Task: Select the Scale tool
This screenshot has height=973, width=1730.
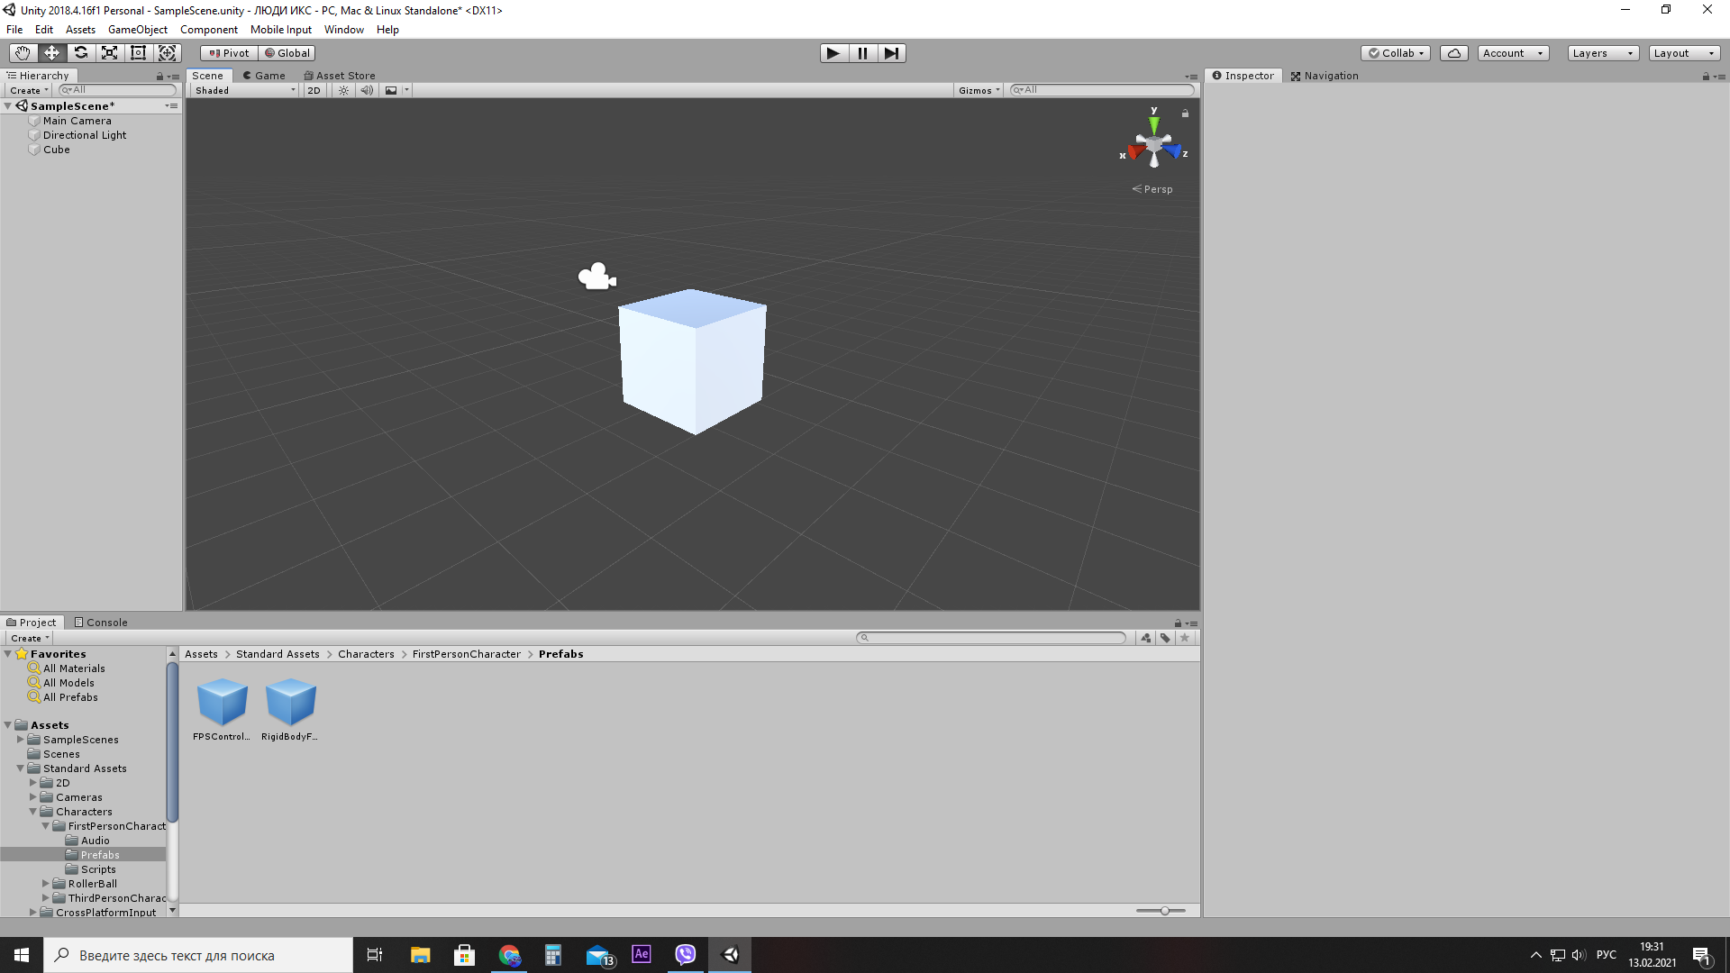Action: coord(109,53)
